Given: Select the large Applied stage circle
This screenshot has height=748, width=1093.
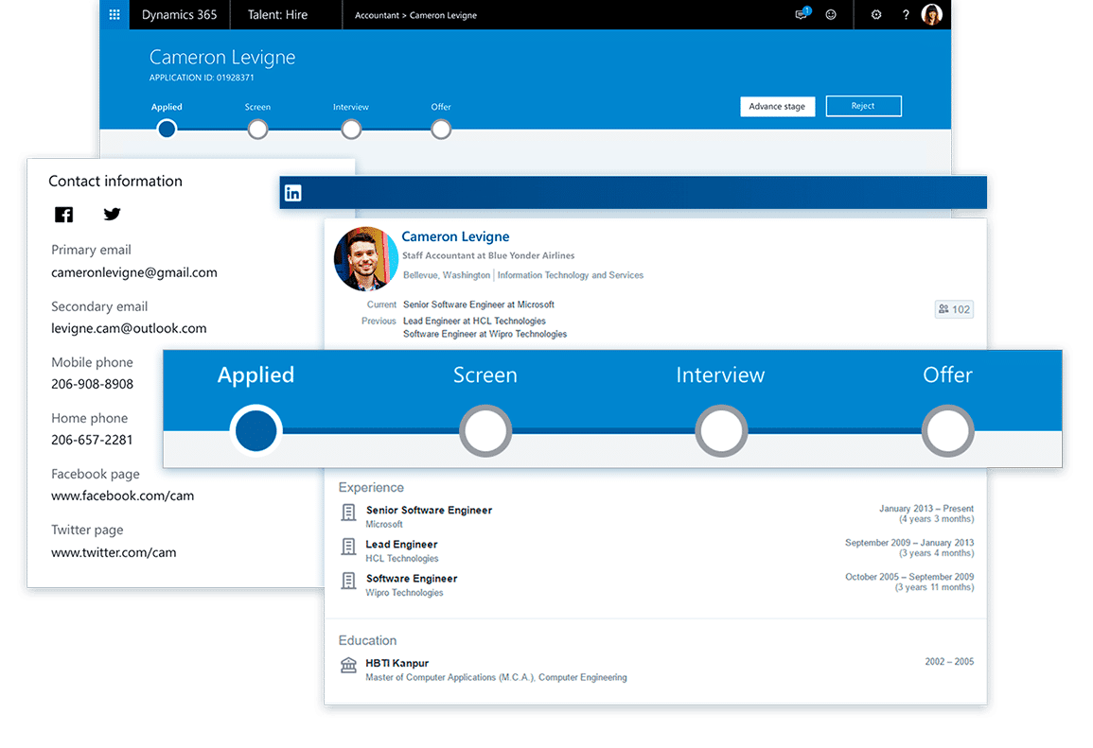Looking at the screenshot, I should pos(256,430).
